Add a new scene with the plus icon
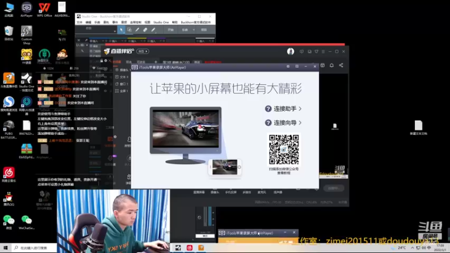Viewport: 450px width, 253px height. [156, 62]
